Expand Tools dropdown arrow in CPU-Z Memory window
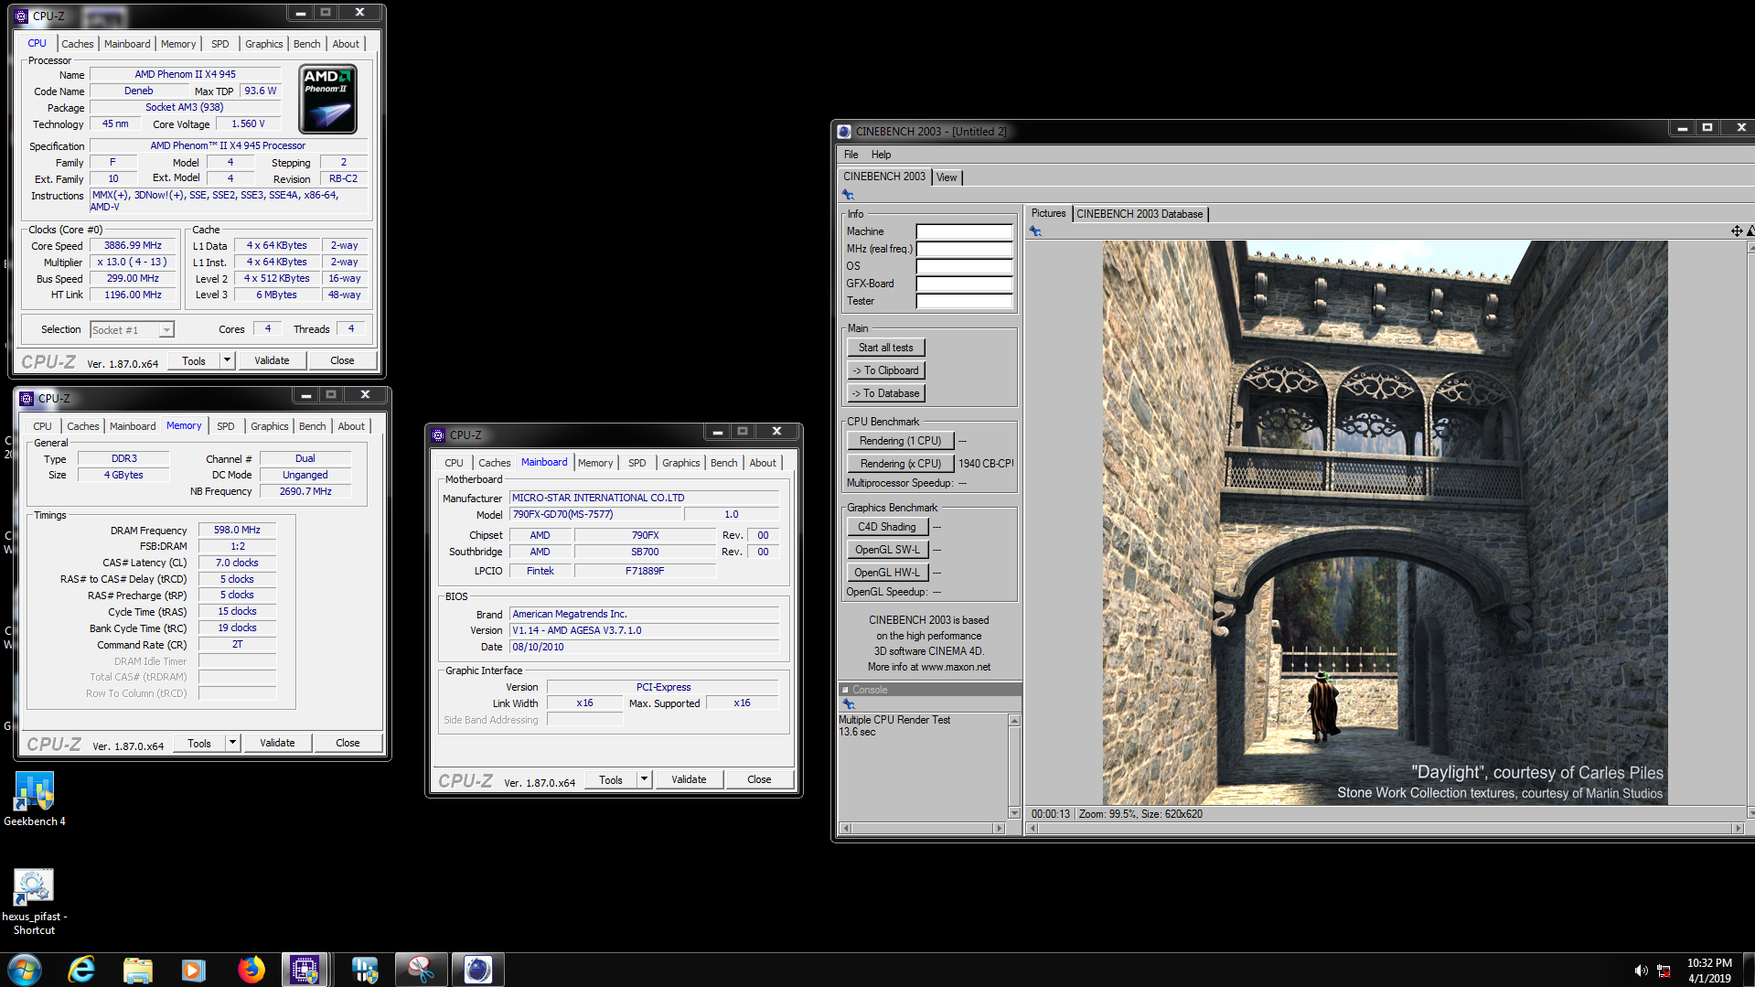 pyautogui.click(x=233, y=743)
